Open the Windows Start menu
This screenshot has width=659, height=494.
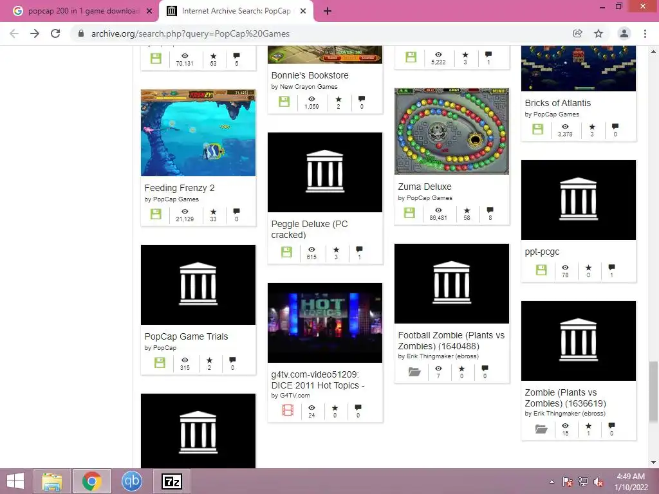tap(15, 481)
